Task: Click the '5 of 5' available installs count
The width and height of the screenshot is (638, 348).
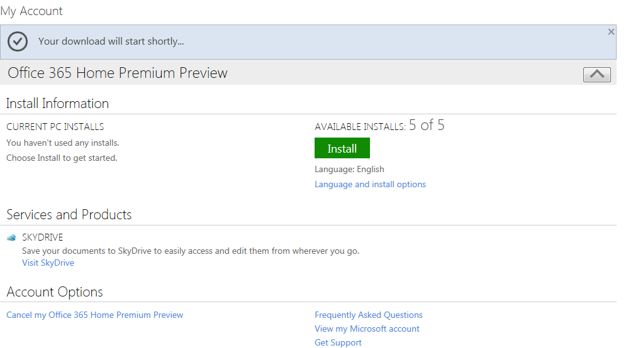Action: pos(427,126)
